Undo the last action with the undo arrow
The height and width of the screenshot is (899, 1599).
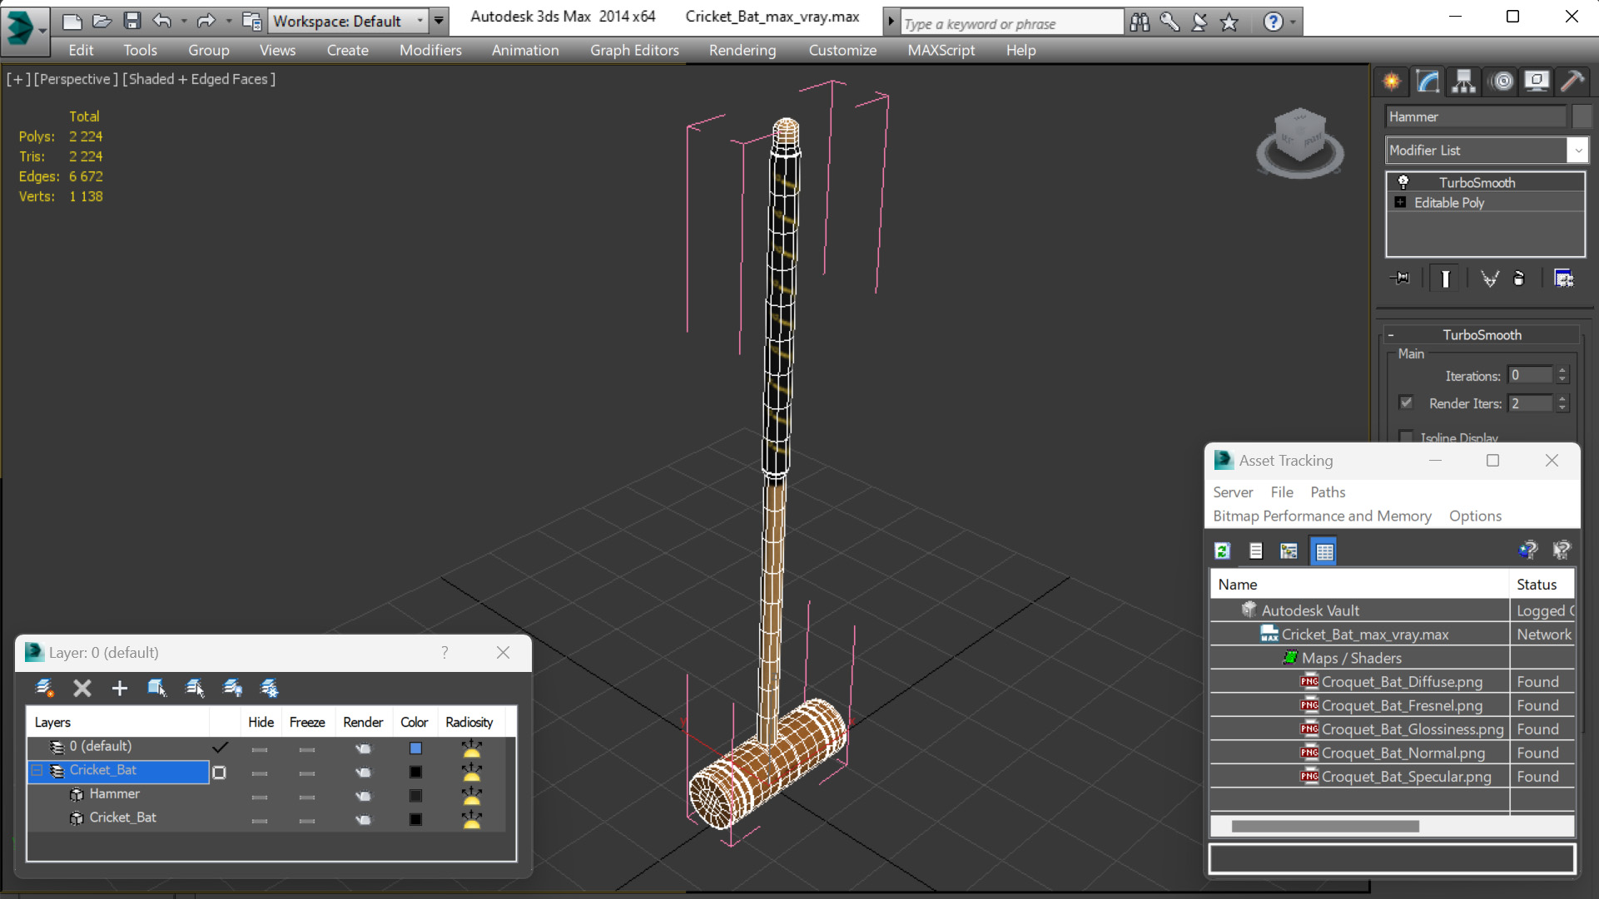coord(162,21)
